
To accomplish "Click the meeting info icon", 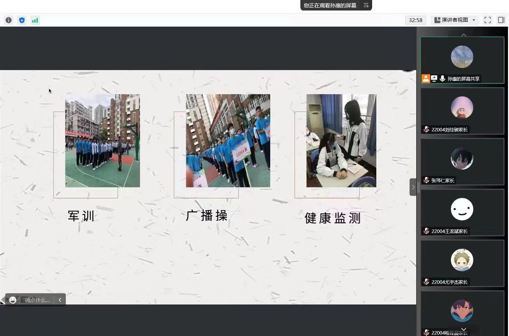I will [9, 20].
